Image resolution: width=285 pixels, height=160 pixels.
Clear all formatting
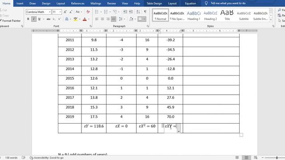pos(88,12)
